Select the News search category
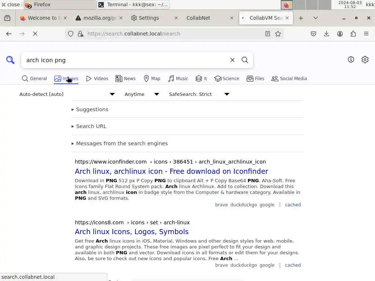 (125, 79)
